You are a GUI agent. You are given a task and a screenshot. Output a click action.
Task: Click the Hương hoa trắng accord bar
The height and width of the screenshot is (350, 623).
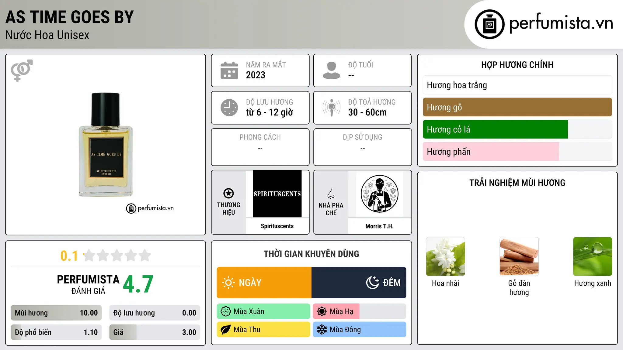coord(517,85)
